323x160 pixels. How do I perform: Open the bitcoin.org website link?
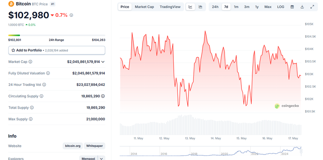[x=73, y=146]
